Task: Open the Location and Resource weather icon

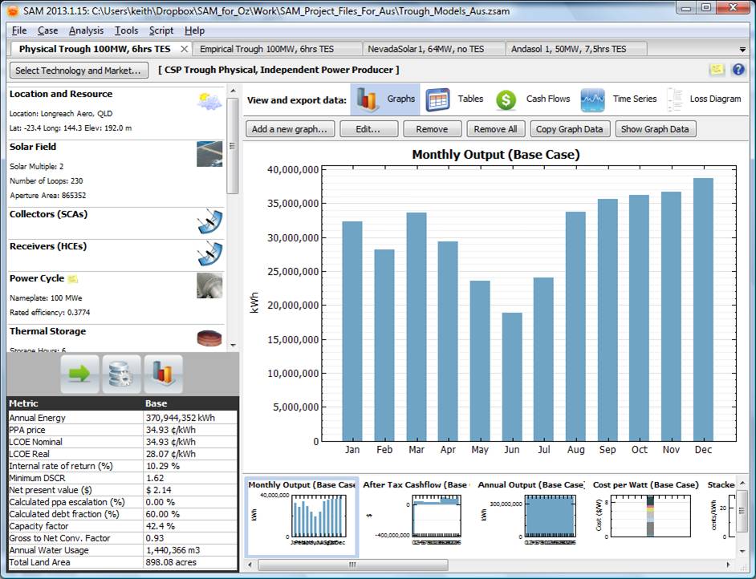Action: [x=209, y=102]
